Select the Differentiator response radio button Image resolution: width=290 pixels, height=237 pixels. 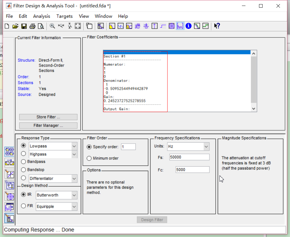[x=23, y=178]
